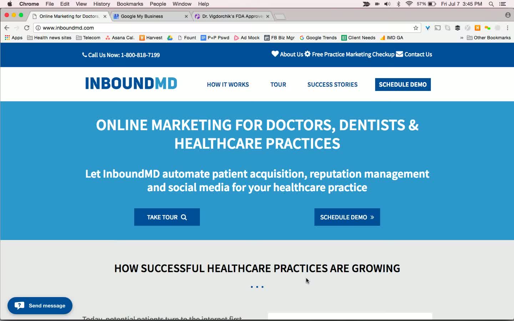Click the back navigation arrow
This screenshot has height=321, width=514.
tap(7, 28)
